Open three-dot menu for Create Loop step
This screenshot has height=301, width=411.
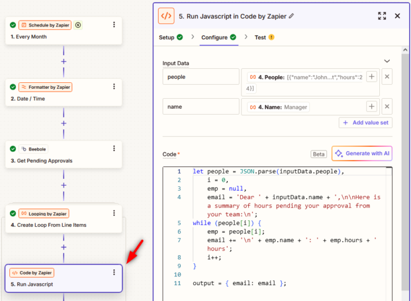tap(114, 213)
